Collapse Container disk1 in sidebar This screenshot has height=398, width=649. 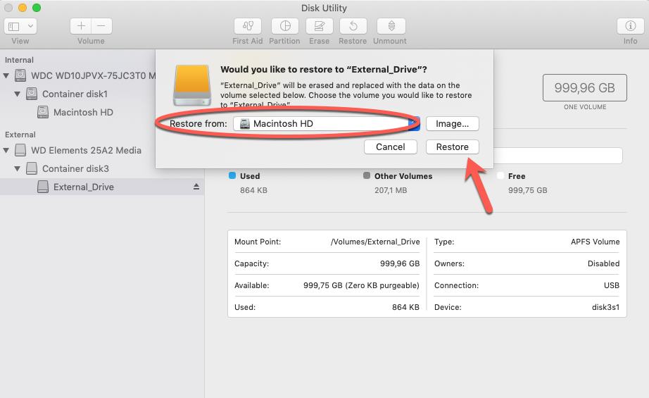pyautogui.click(x=17, y=94)
